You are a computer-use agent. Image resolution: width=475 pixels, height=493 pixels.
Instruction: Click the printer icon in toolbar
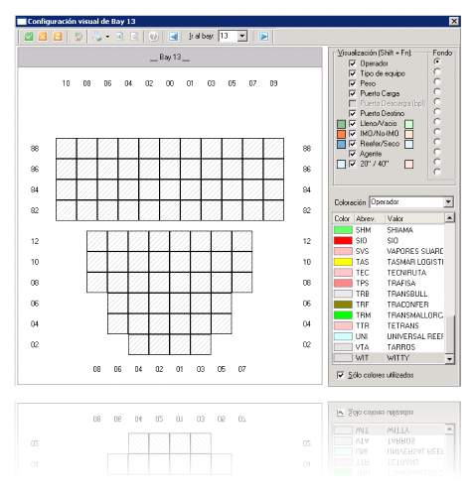click(x=97, y=37)
